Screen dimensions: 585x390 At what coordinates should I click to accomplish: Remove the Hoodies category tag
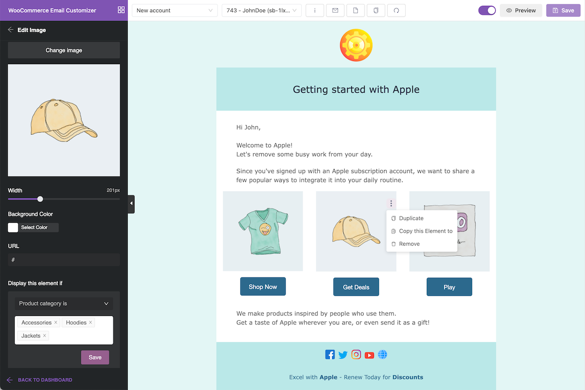pos(90,323)
